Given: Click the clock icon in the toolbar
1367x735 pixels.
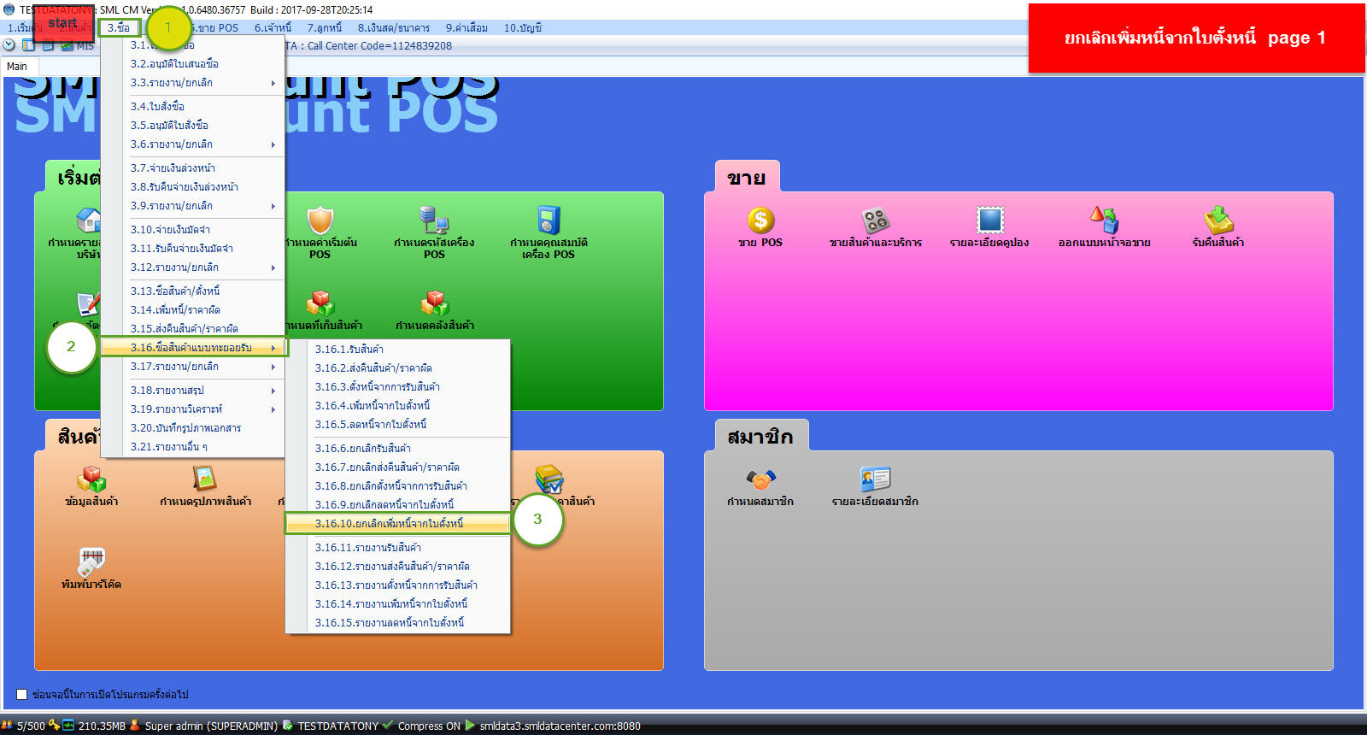Looking at the screenshot, I should [x=9, y=45].
